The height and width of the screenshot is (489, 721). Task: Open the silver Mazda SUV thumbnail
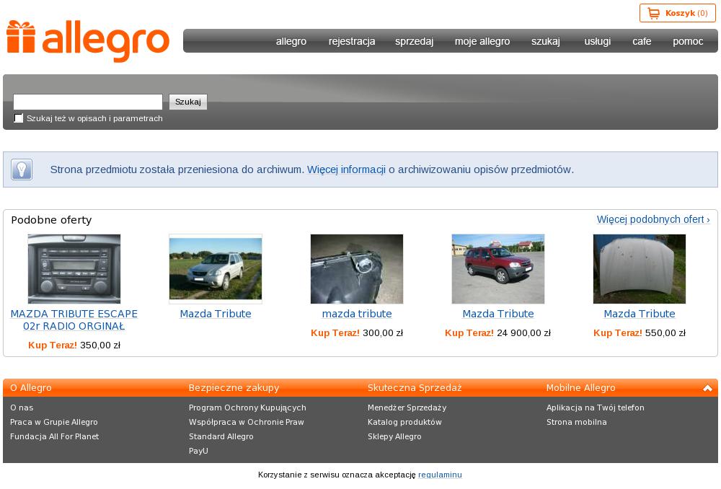[x=215, y=268]
